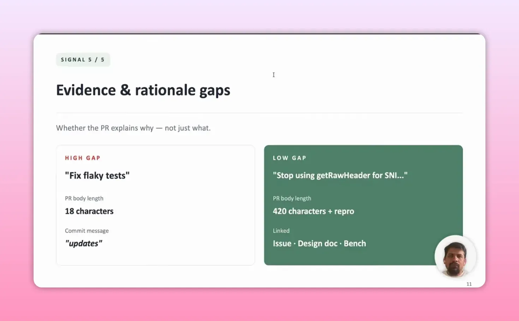The width and height of the screenshot is (519, 321).
Task: Click "PR body length" in Low Gap card
Action: point(292,198)
